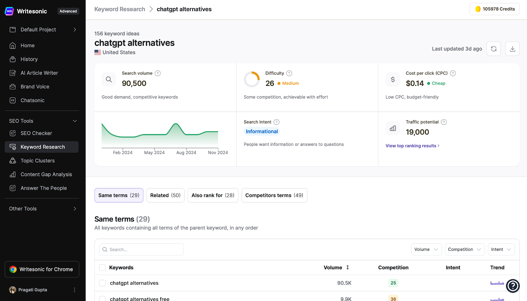The image size is (527, 301).
Task: Click 'chatgpt alternatives' keyword row text
Action: (134, 283)
